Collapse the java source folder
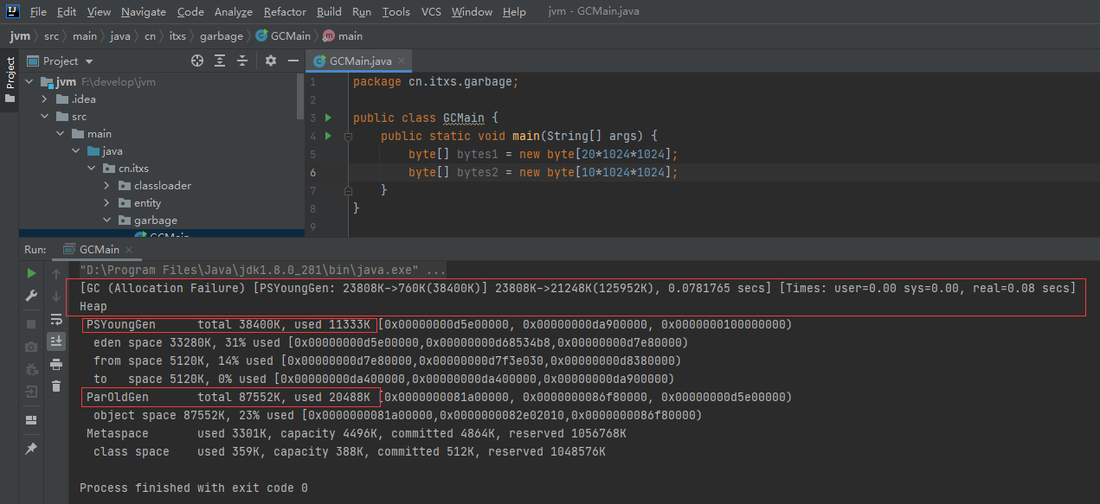 click(76, 151)
